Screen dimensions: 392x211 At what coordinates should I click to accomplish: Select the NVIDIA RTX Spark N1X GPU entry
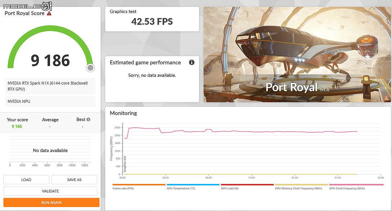tap(50, 86)
